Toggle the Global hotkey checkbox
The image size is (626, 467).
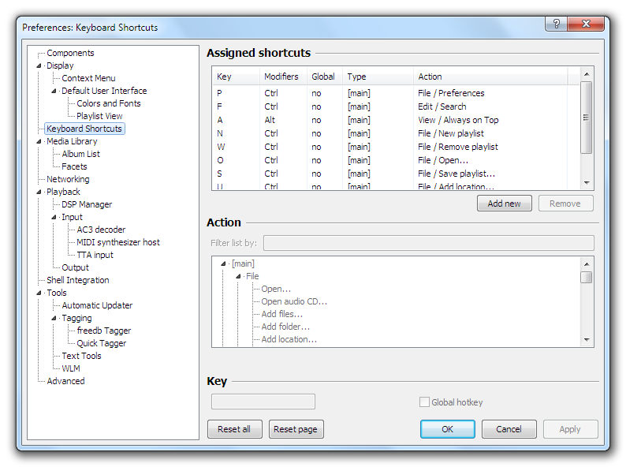pos(424,402)
